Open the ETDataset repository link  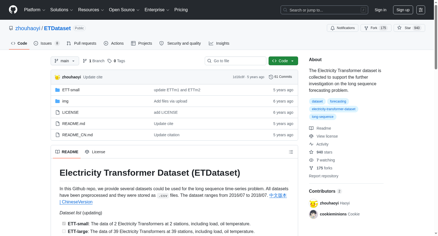click(x=57, y=28)
